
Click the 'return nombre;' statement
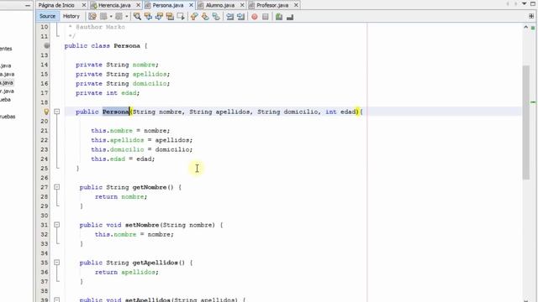coord(121,196)
